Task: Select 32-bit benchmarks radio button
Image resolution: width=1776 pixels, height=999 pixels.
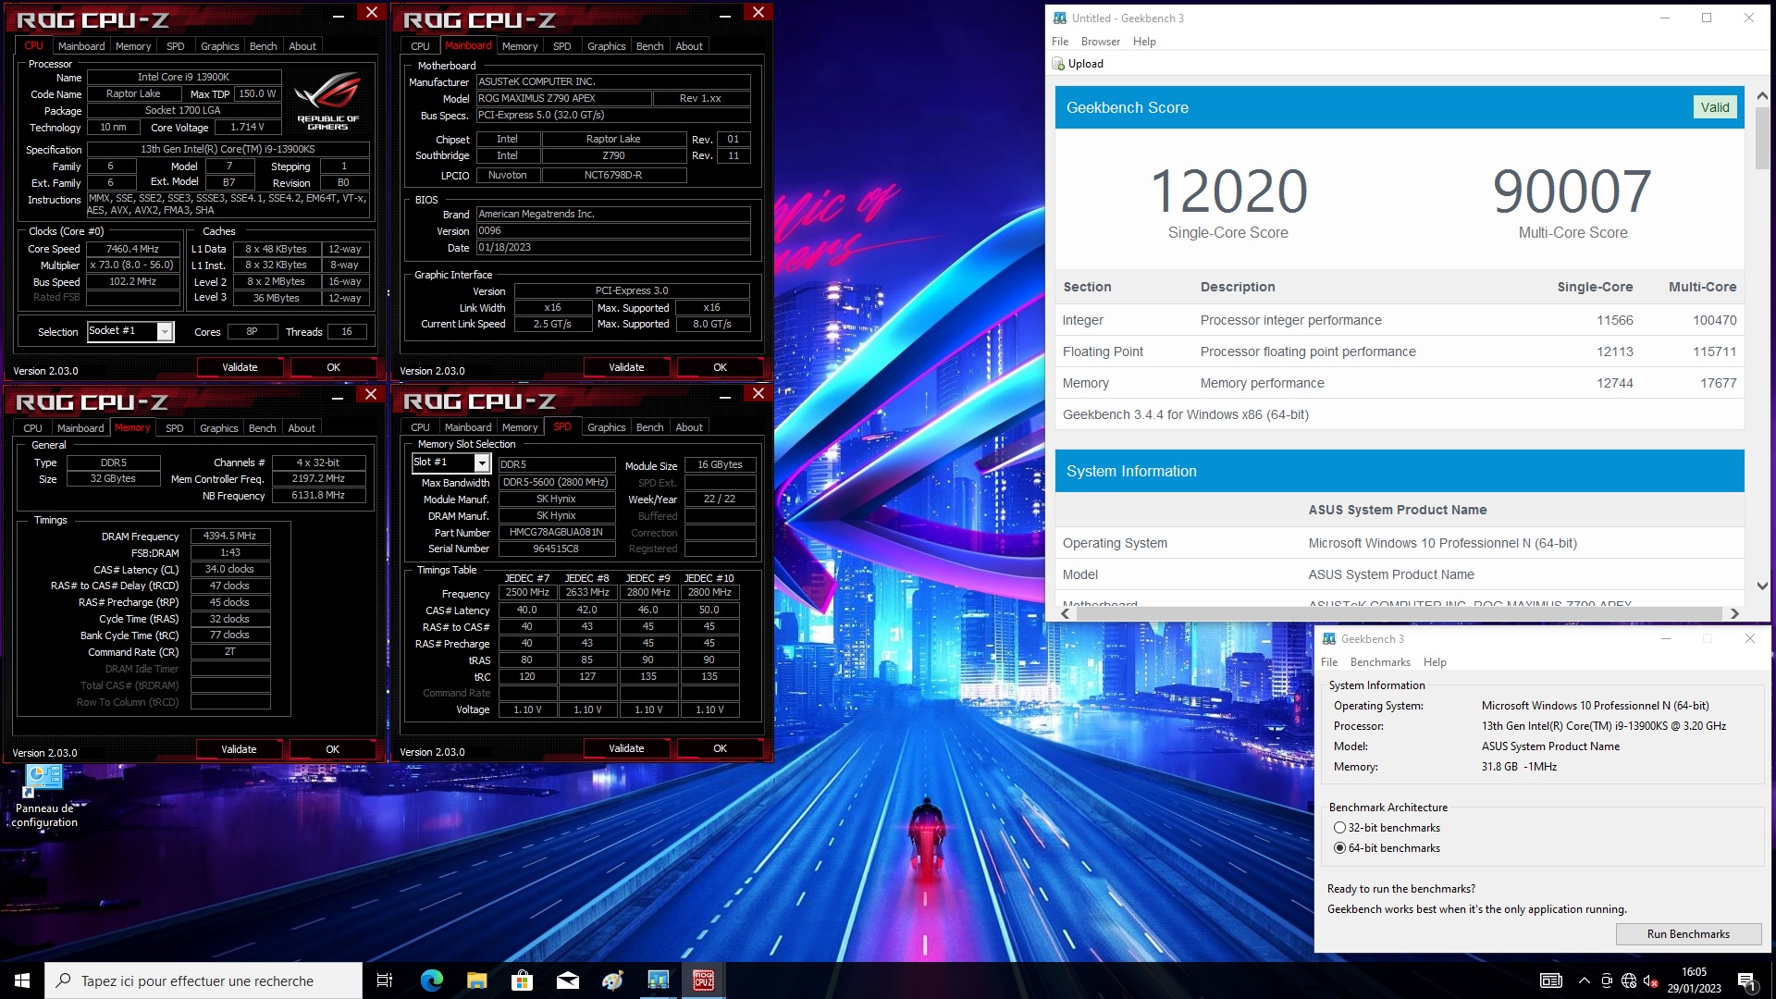Action: click(x=1339, y=828)
